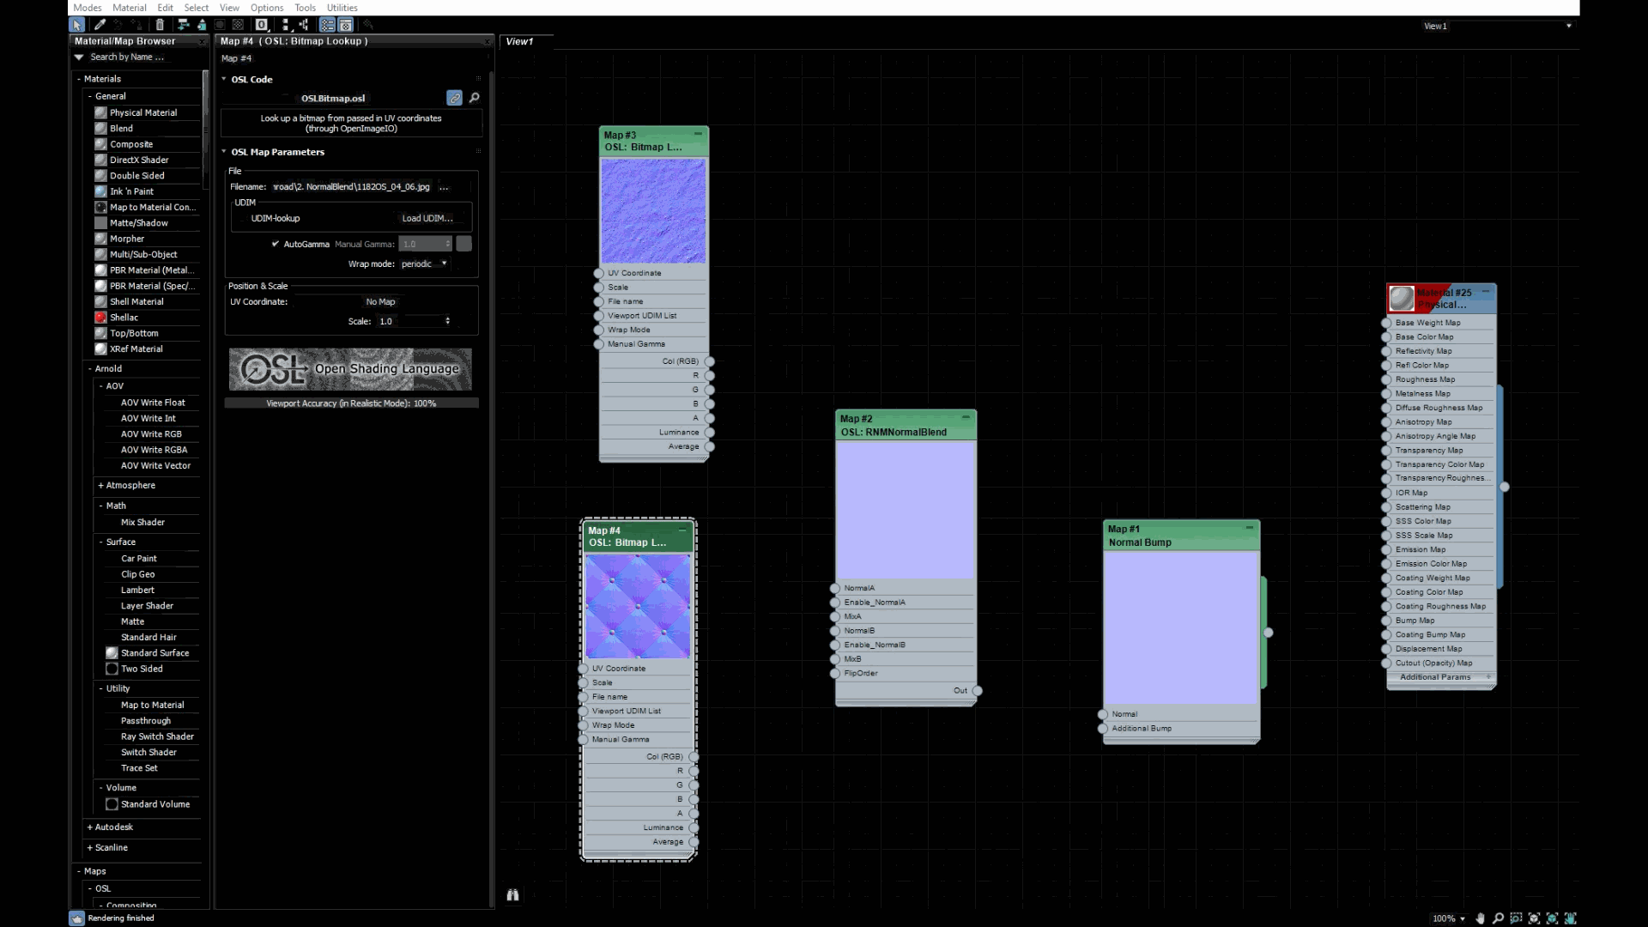Click the binoculars search icon in view
This screenshot has height=927, width=1648.
point(512,895)
